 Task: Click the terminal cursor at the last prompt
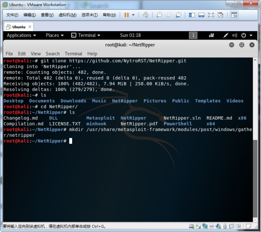tap(71, 141)
